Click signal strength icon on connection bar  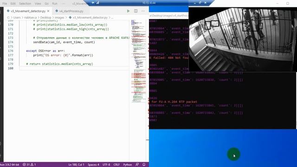(x=98, y=3)
